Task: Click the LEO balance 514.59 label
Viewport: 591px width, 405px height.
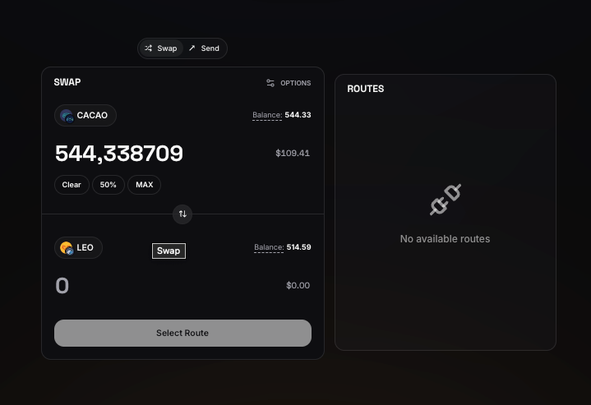Action: (x=282, y=247)
